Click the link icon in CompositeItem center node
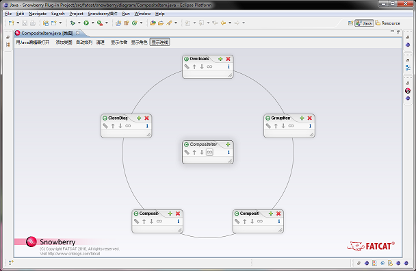Image resolution: width=416 pixels, height=271 pixels. (x=209, y=152)
